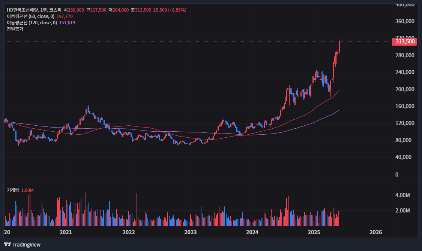Click the 40,000 price axis label

coord(403,157)
